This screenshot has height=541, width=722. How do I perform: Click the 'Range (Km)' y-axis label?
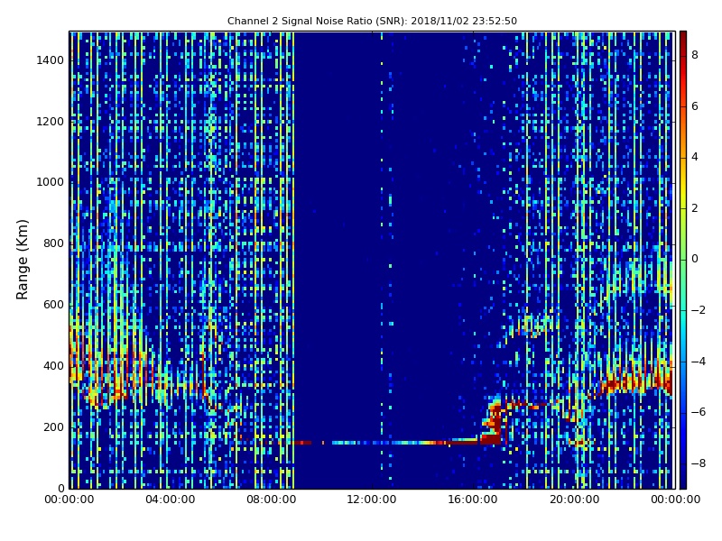pos(22,260)
